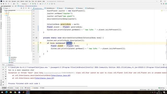This screenshot has height=94, width=167.
Task: Run the Inheritance configuration with the green play icon
Action: tap(31, 4)
